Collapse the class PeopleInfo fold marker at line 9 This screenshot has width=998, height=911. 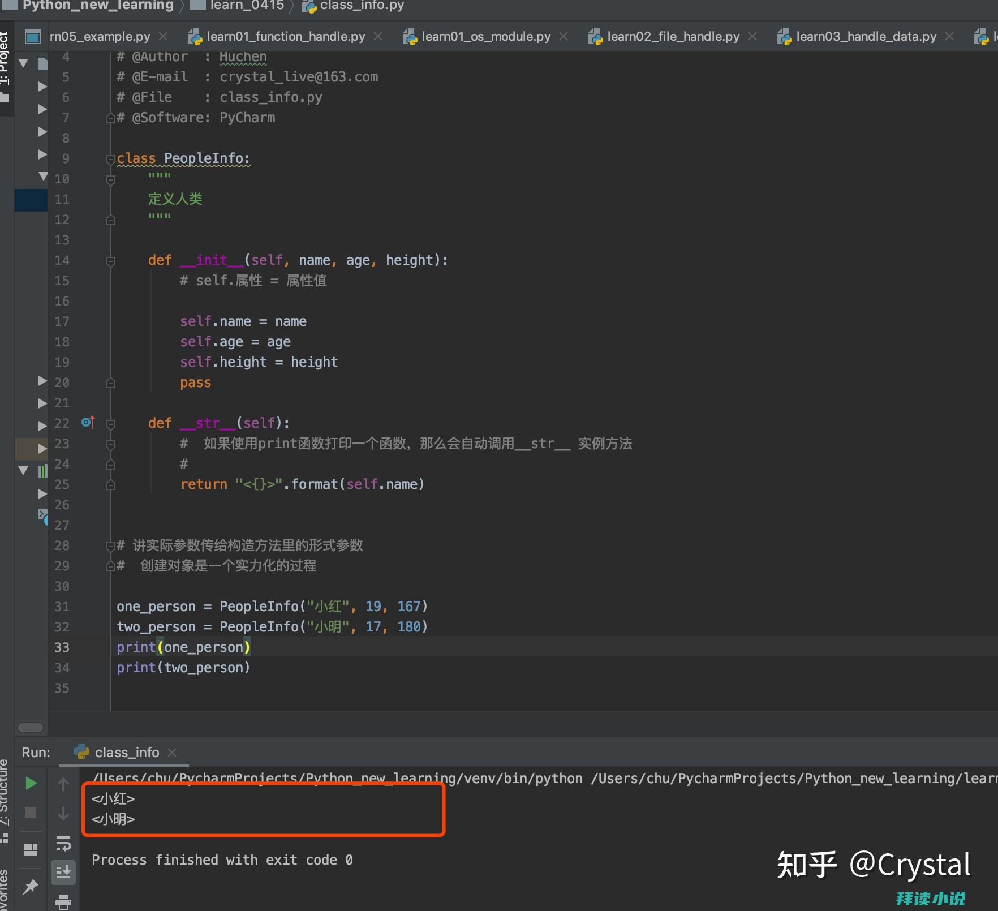click(x=111, y=159)
